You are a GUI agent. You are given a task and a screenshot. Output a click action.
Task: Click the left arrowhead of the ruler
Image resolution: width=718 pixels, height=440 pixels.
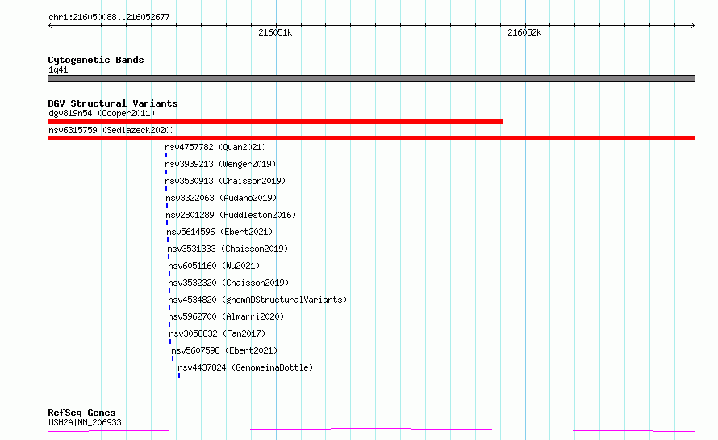50,26
